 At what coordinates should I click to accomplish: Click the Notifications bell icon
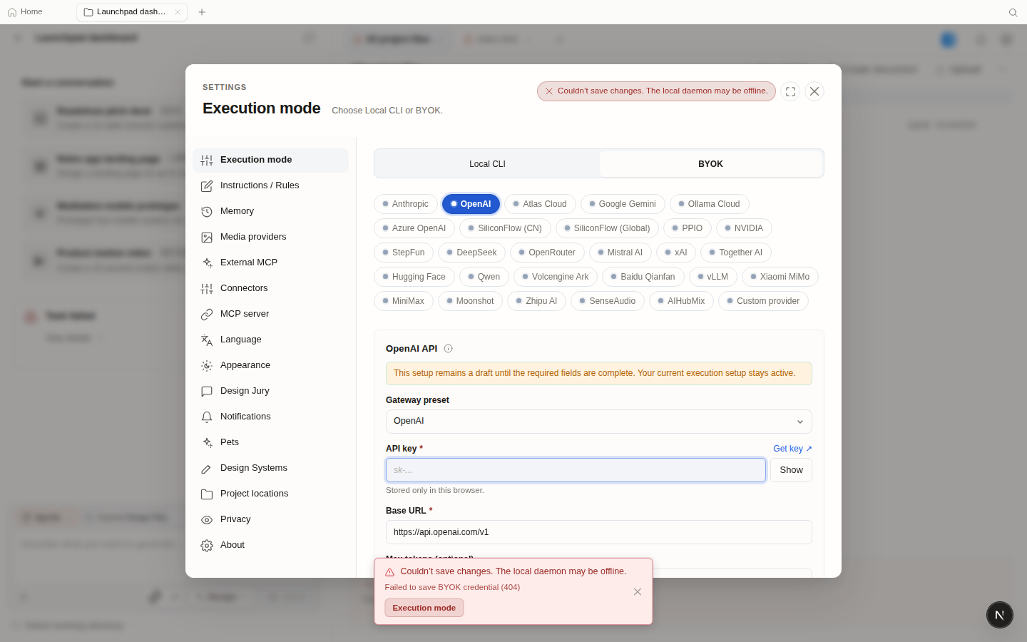[x=207, y=417]
